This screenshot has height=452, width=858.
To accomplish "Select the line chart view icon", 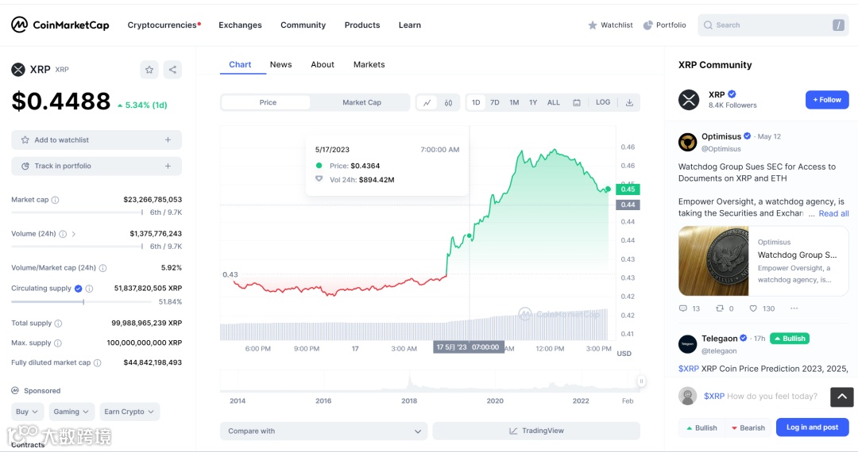I will pos(427,102).
